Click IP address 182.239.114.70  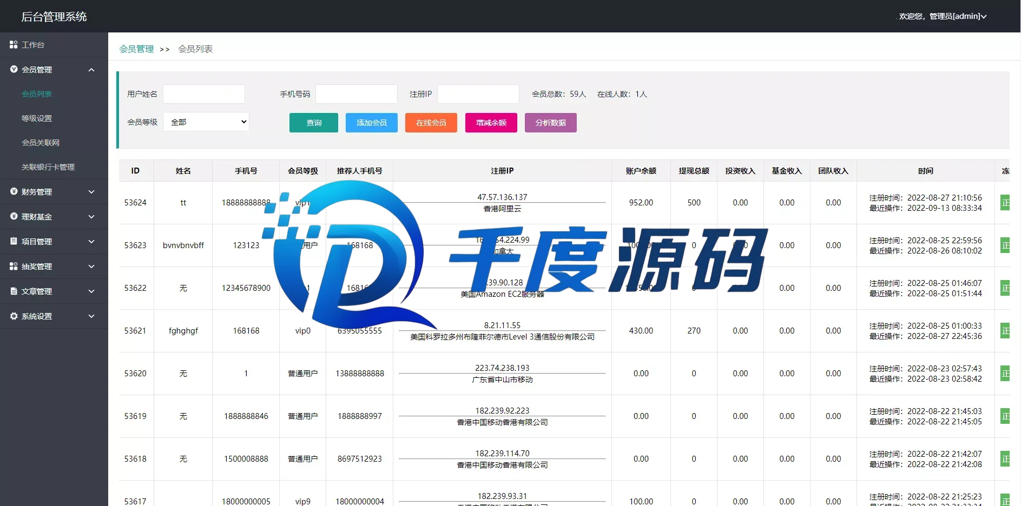pos(502,454)
